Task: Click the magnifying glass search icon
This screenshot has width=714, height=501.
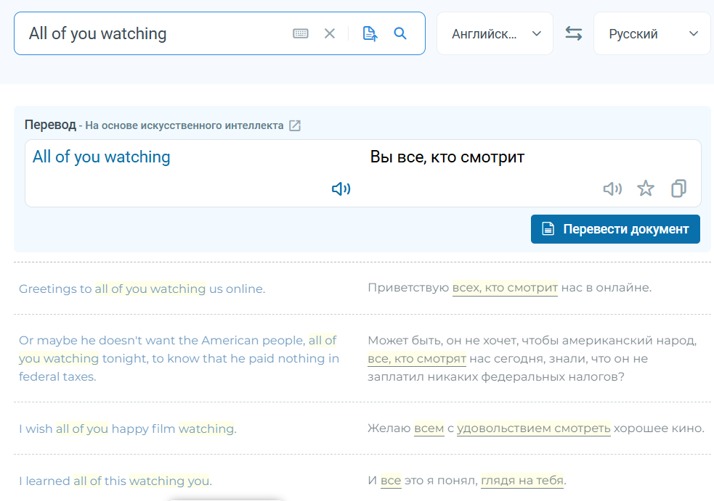Action: point(400,33)
